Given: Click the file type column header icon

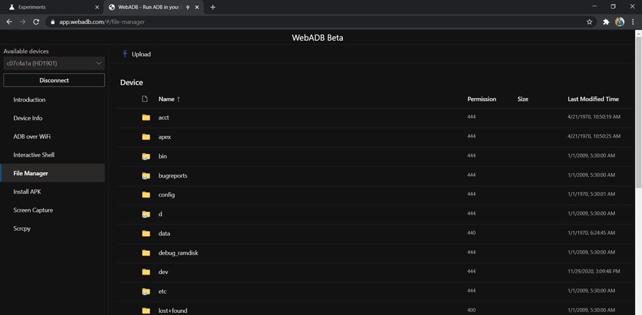Looking at the screenshot, I should point(144,99).
